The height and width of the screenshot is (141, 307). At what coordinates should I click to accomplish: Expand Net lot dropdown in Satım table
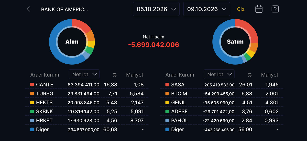coord(219,74)
